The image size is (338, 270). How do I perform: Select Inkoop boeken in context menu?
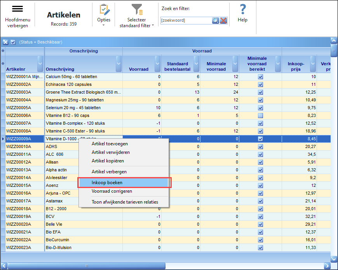click(x=124, y=183)
